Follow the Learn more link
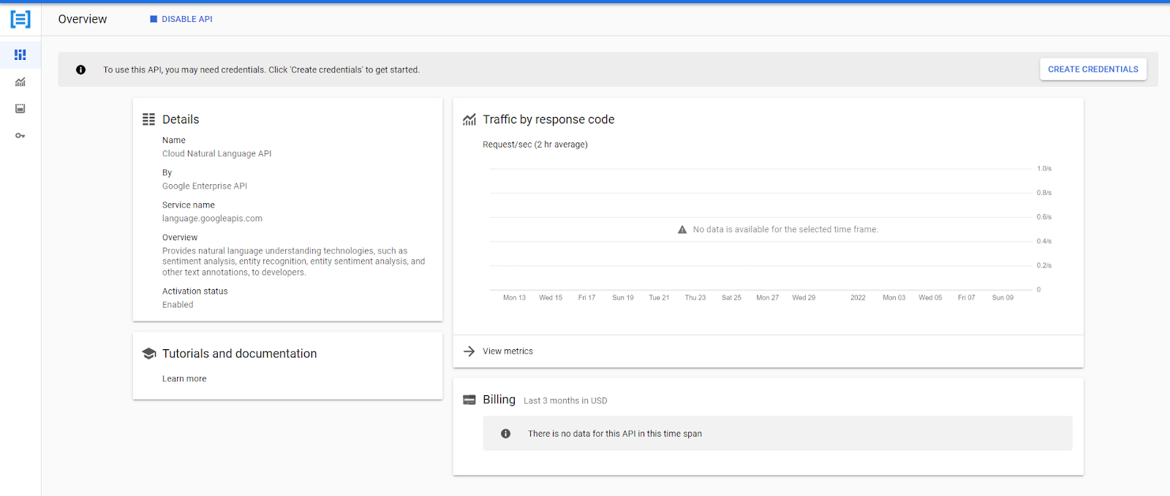1170x496 pixels. pyautogui.click(x=184, y=379)
